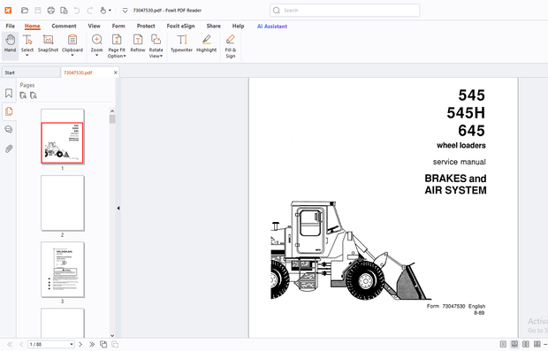Collapse the navigation panel with the arrow
This screenshot has height=351, width=548.
[x=118, y=208]
